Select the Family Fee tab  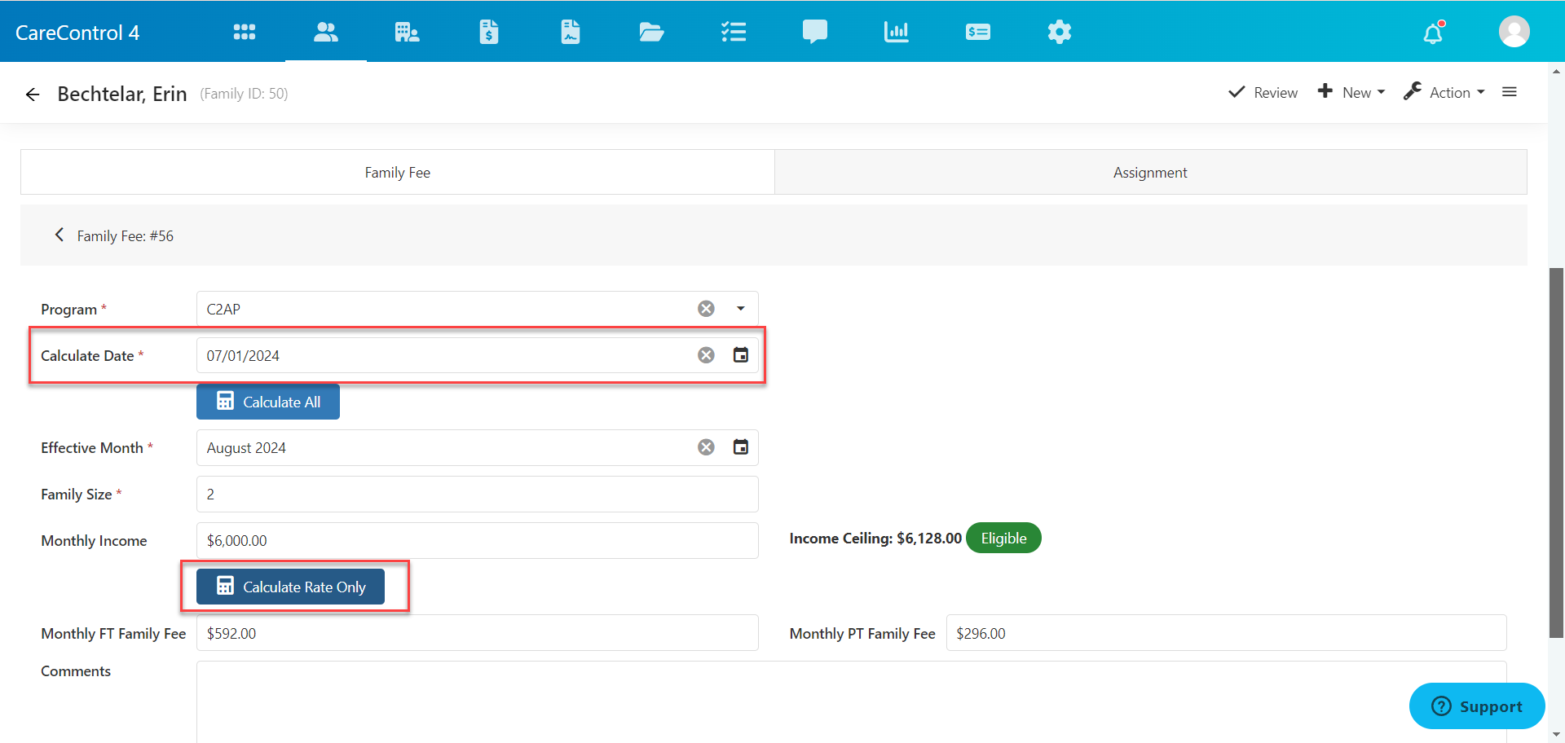pyautogui.click(x=397, y=173)
